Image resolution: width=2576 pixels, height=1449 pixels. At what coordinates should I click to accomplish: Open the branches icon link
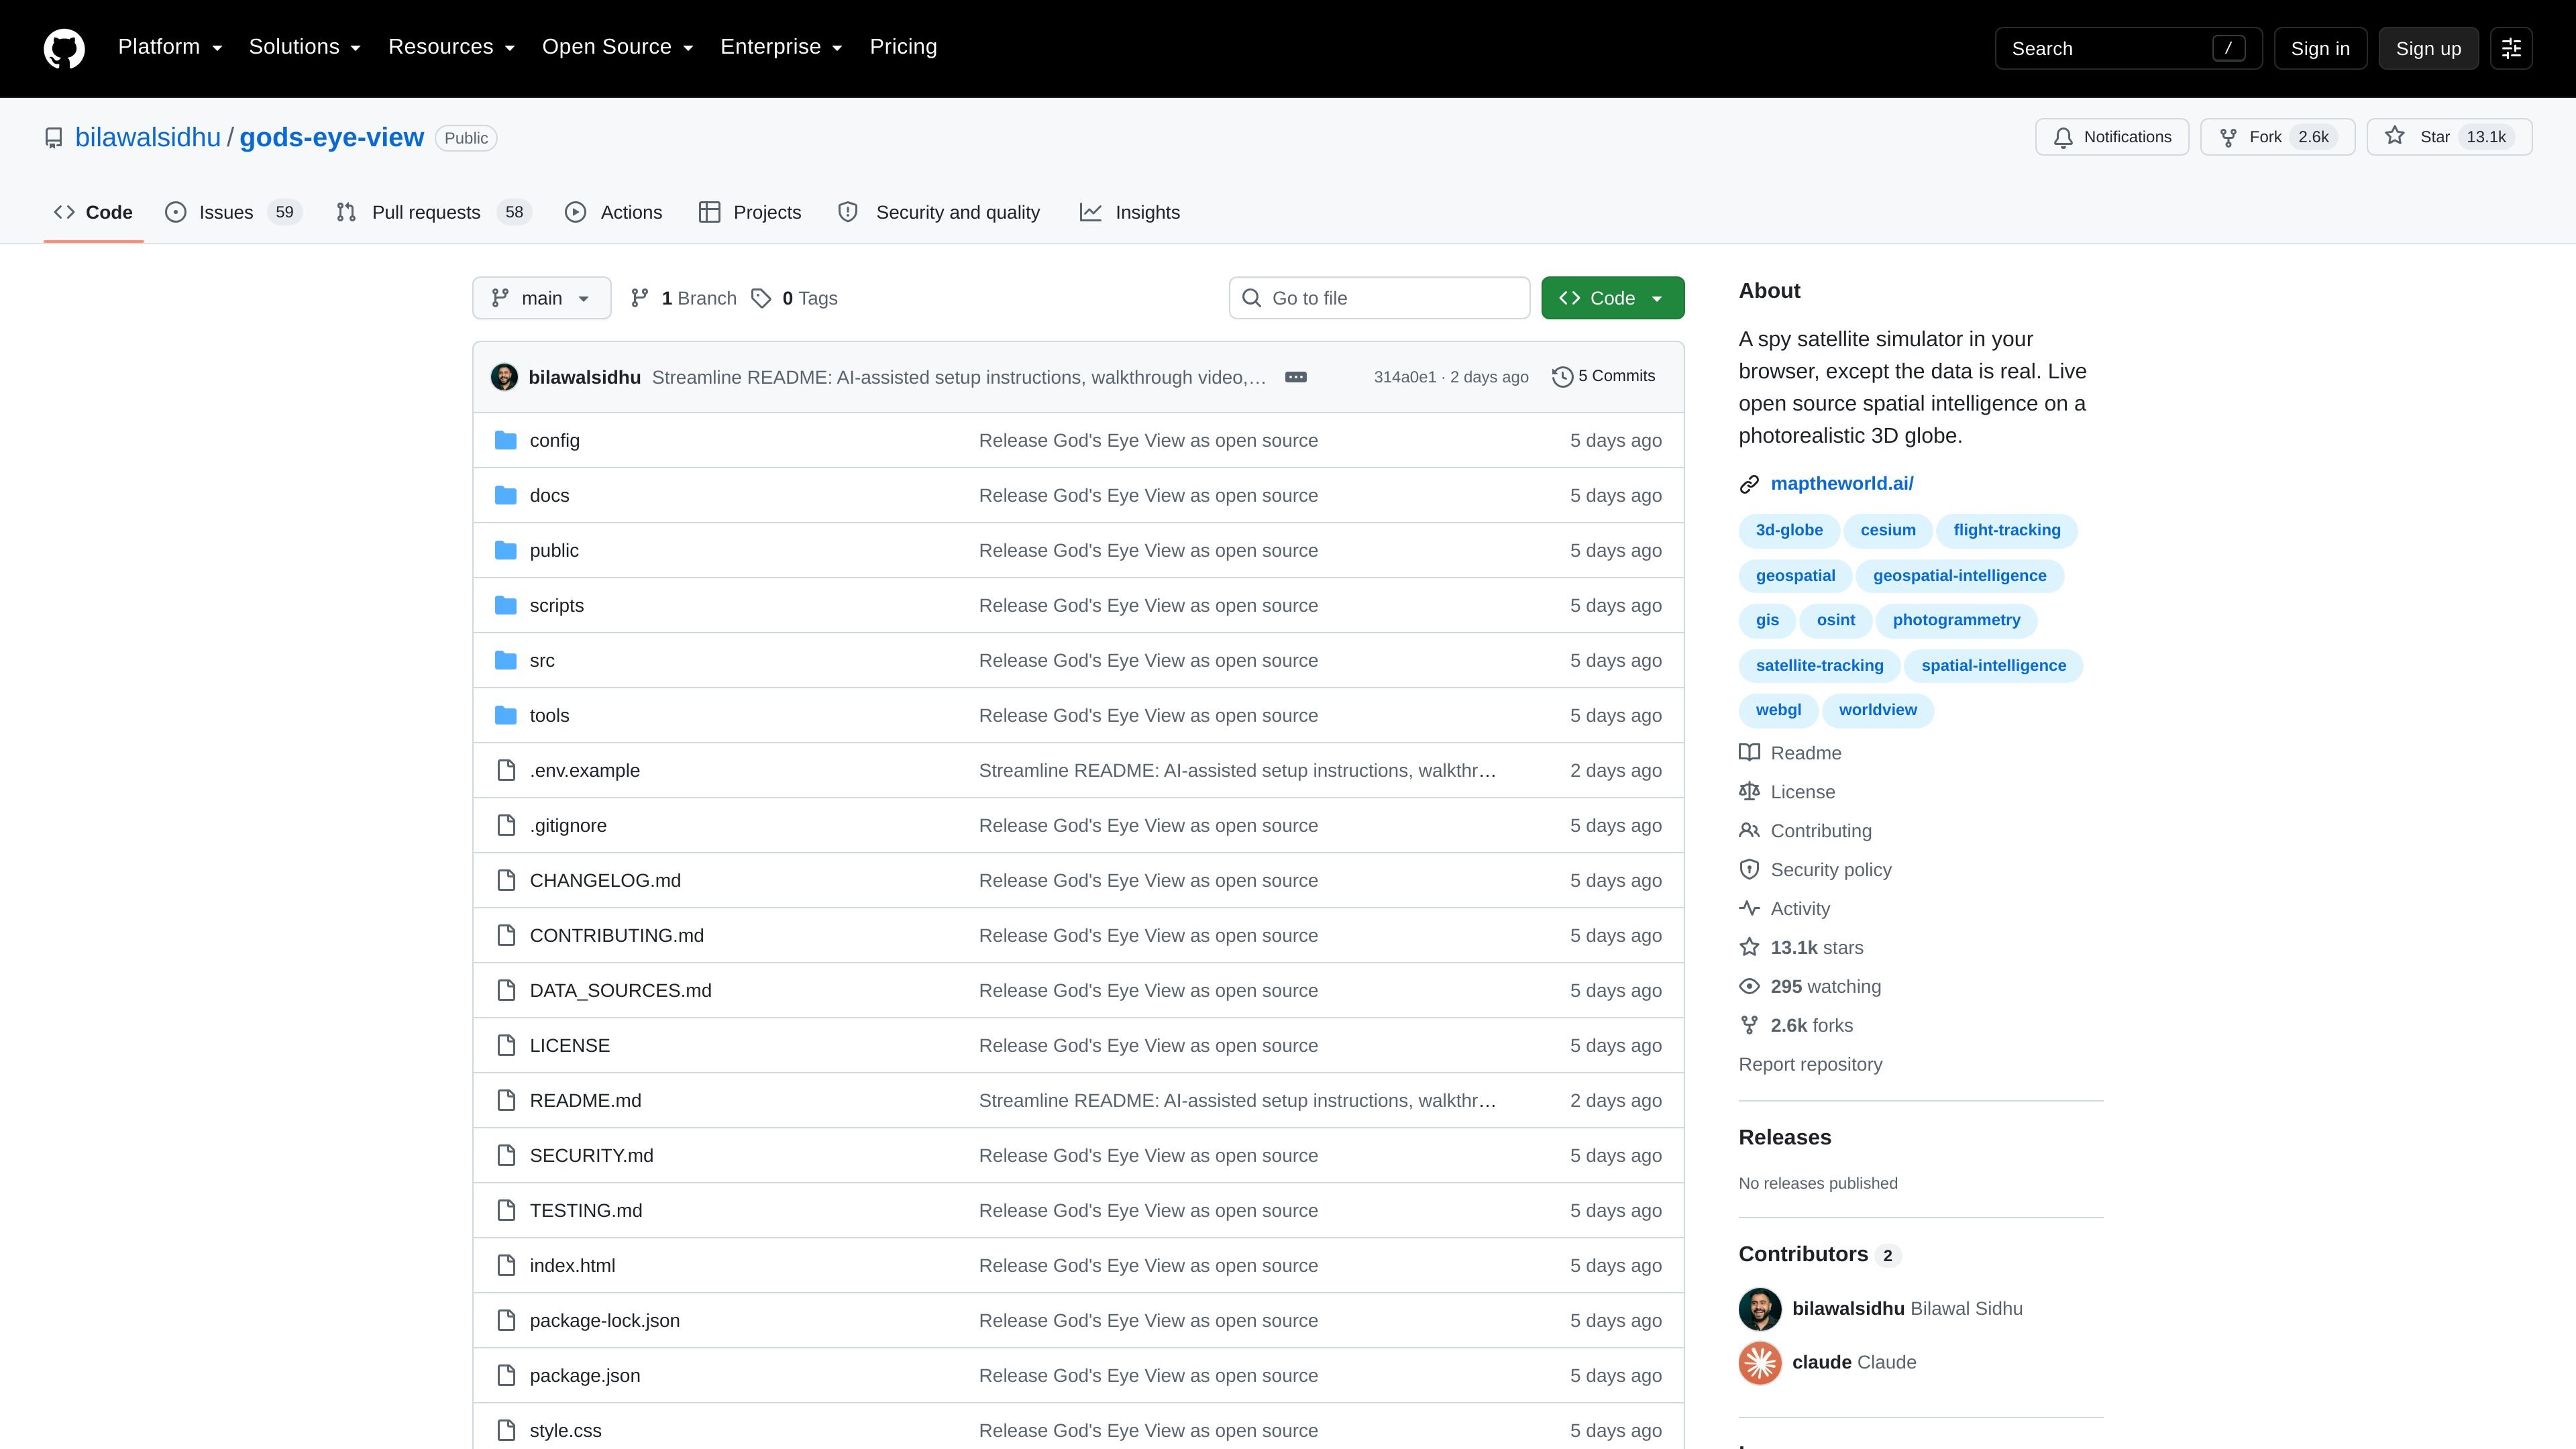(640, 298)
